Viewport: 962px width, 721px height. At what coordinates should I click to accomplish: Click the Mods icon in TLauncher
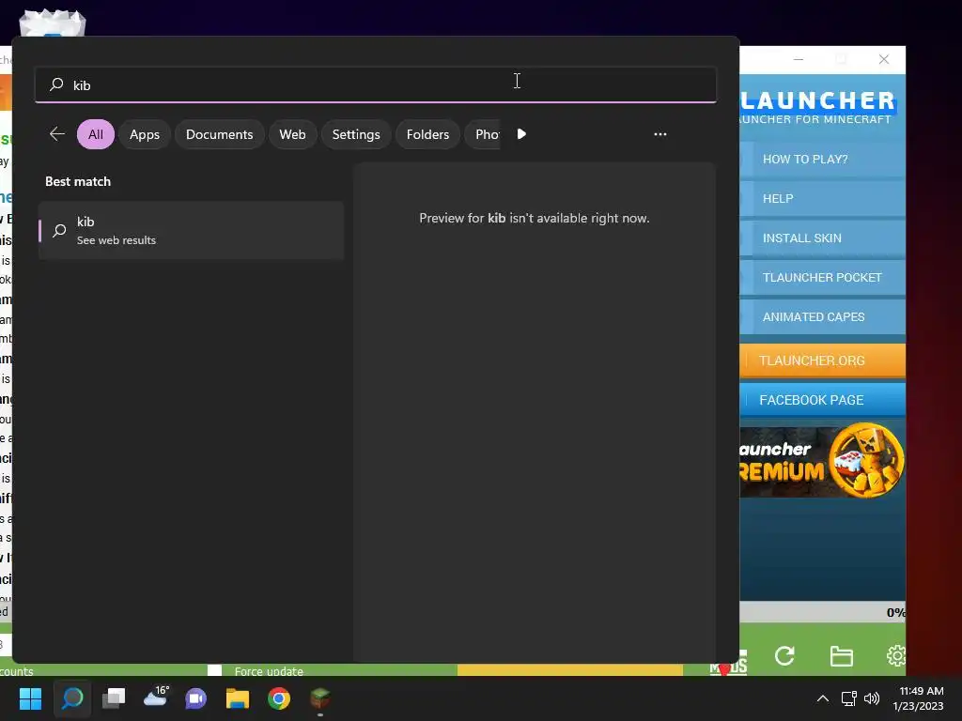tap(728, 663)
